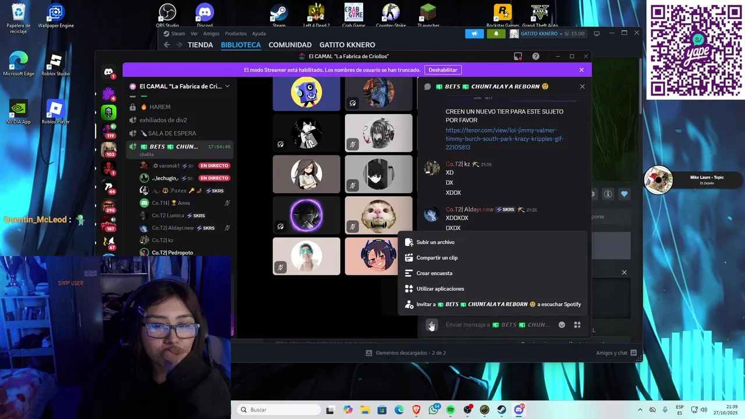Open Discord help question mark icon

click(535, 56)
